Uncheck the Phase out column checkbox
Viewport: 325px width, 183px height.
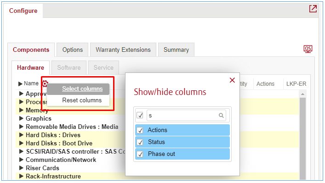coord(140,154)
